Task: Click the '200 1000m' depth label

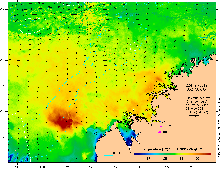Action: pos(112,153)
